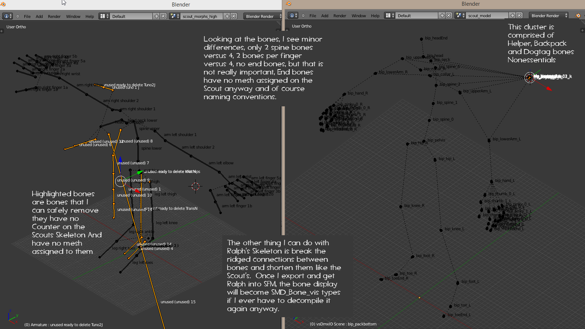Open the File menu in left Blender window

pos(27,16)
